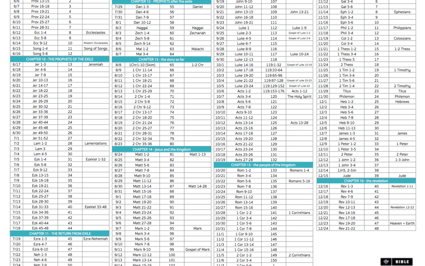Click the reading '1Jn5, 2-3Jn'
The width and height of the screenshot is (425, 266).
(x=347, y=171)
